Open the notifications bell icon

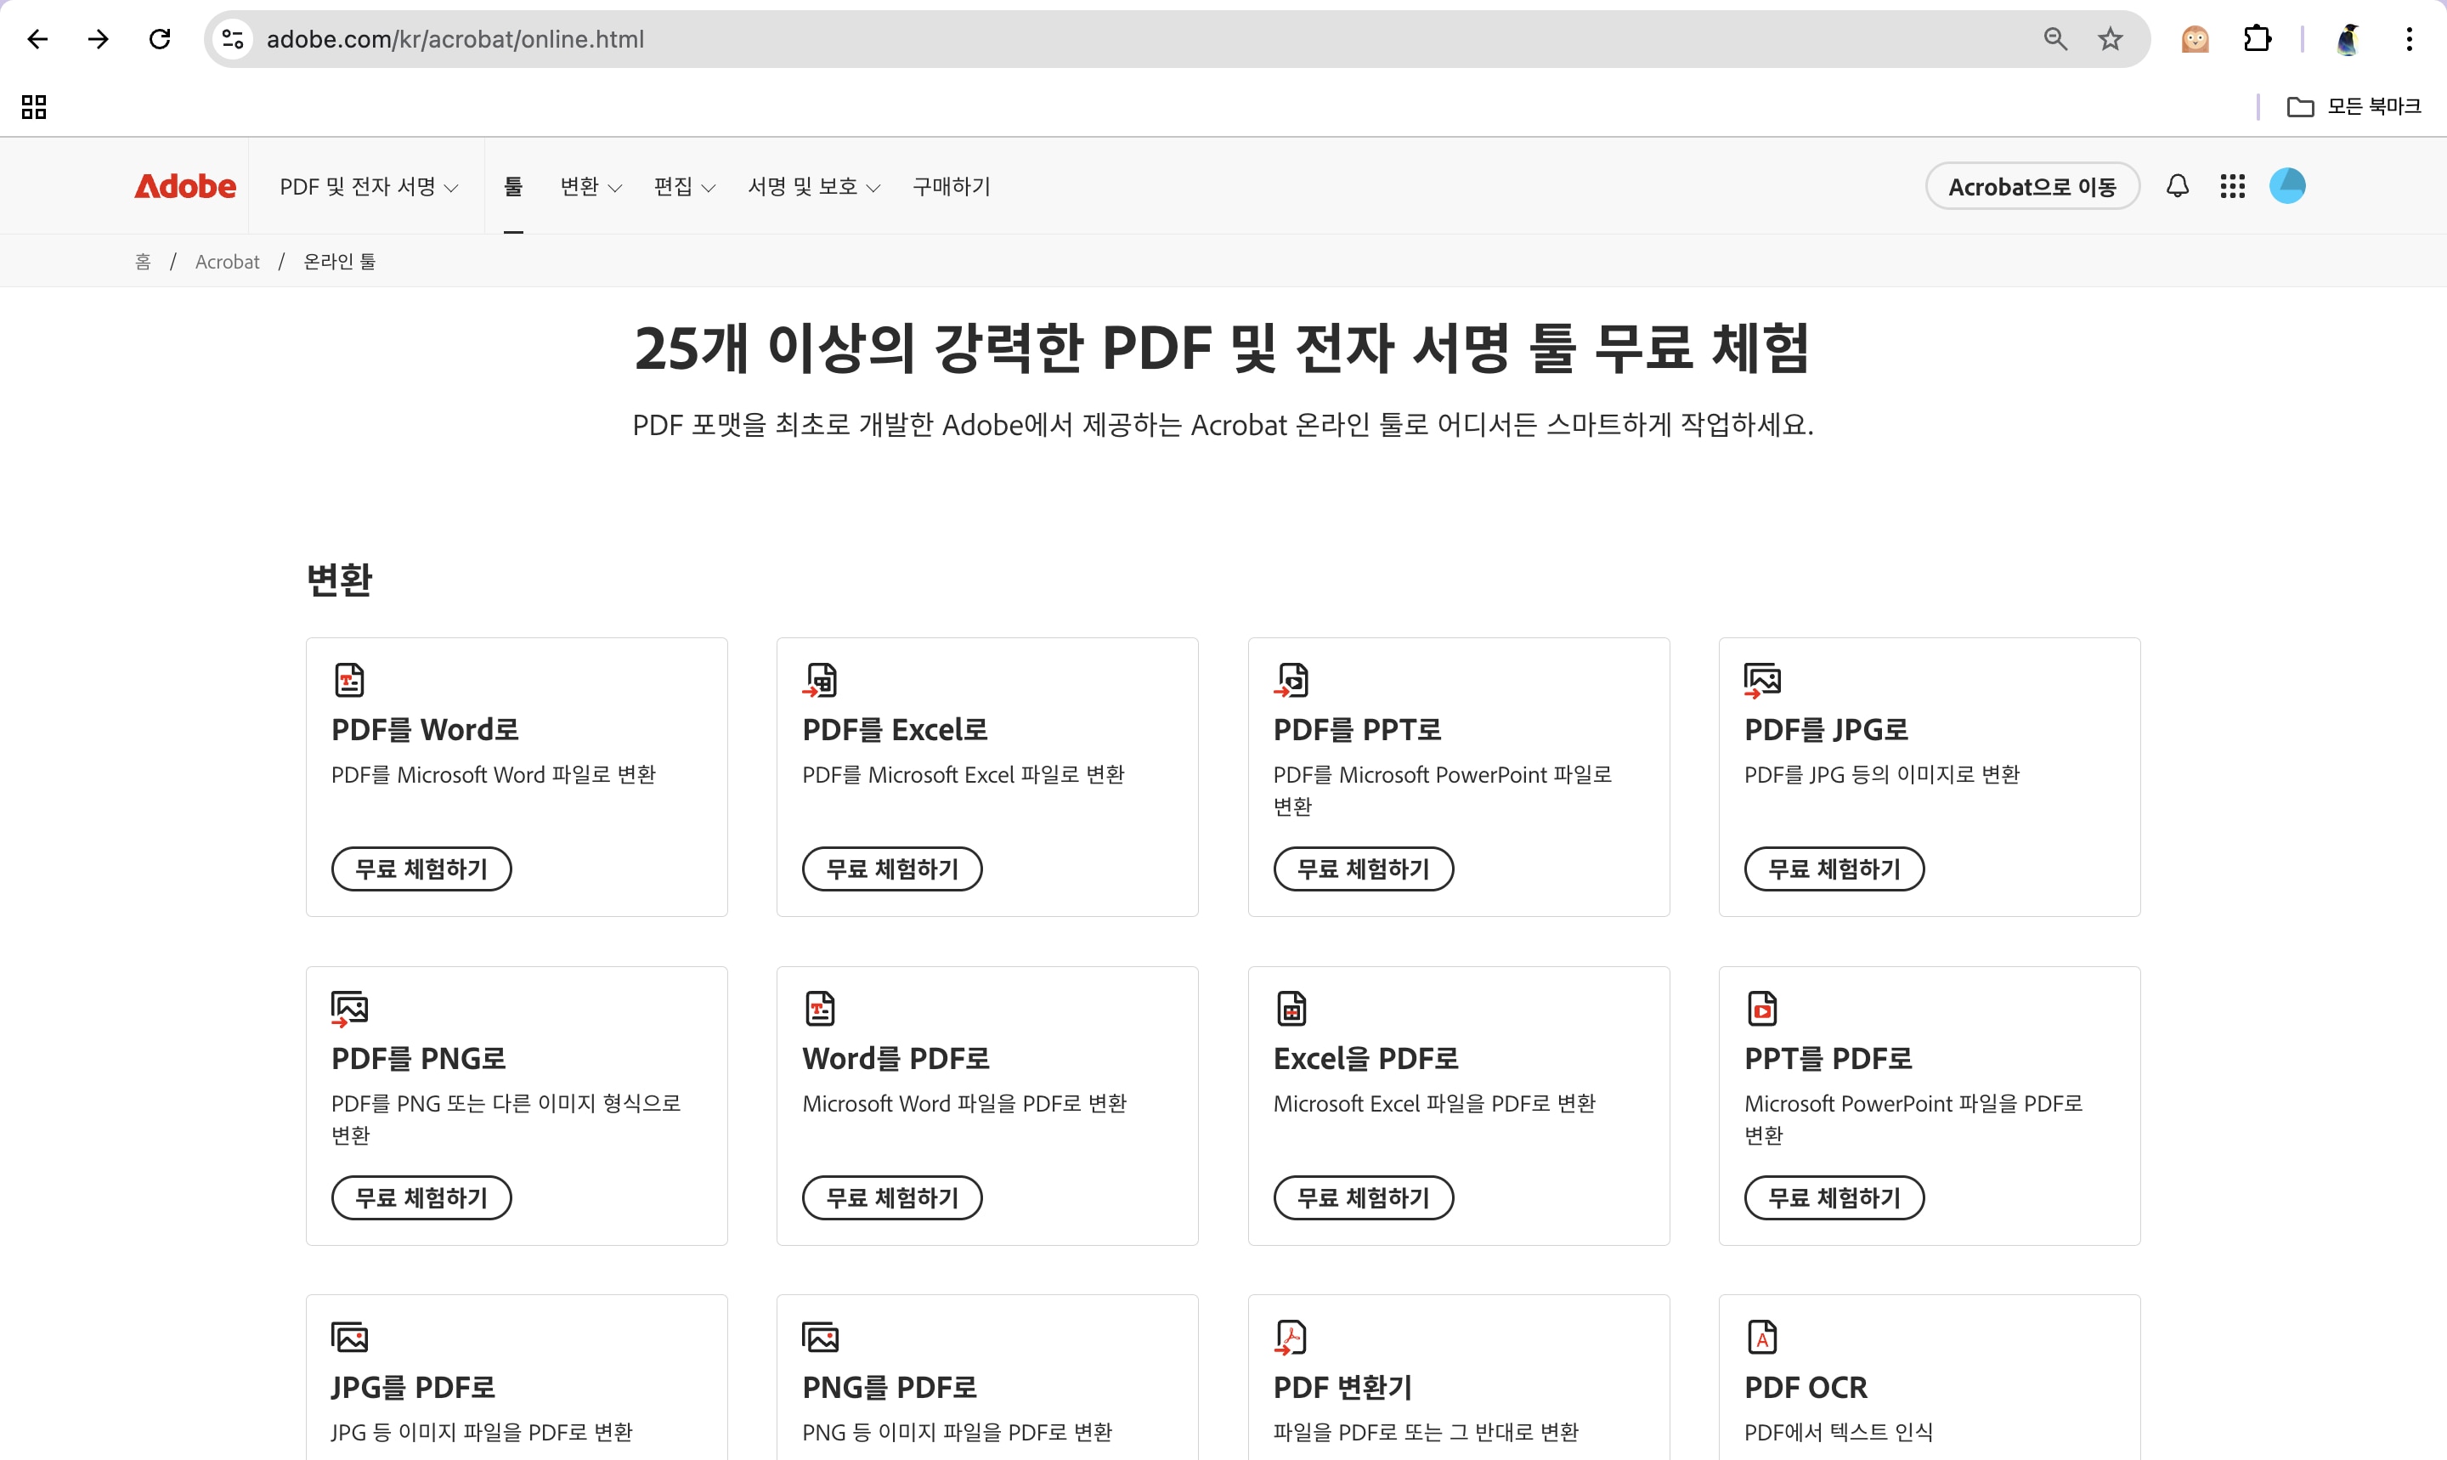click(x=2178, y=186)
